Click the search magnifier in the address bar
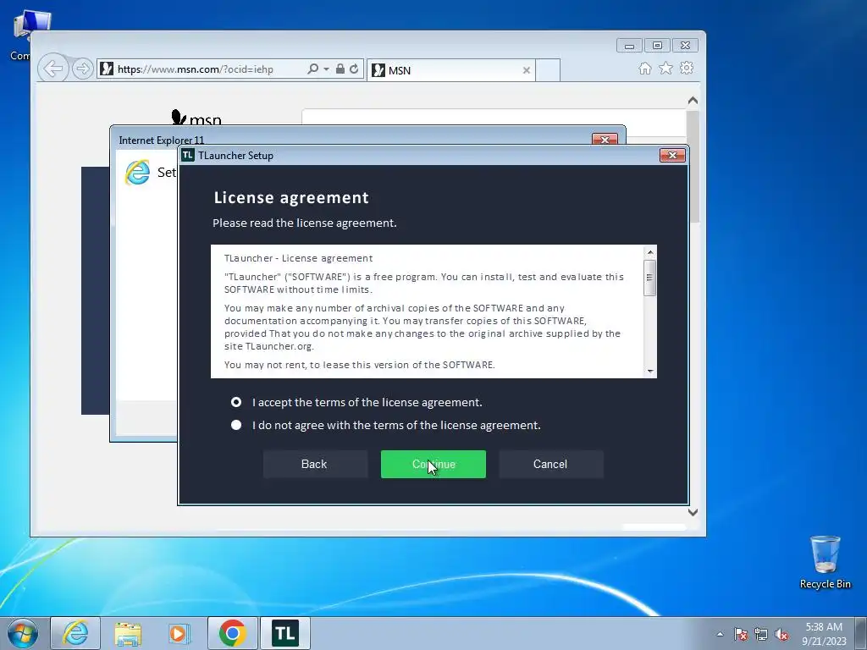Screen dimensions: 867x650 (x=313, y=69)
